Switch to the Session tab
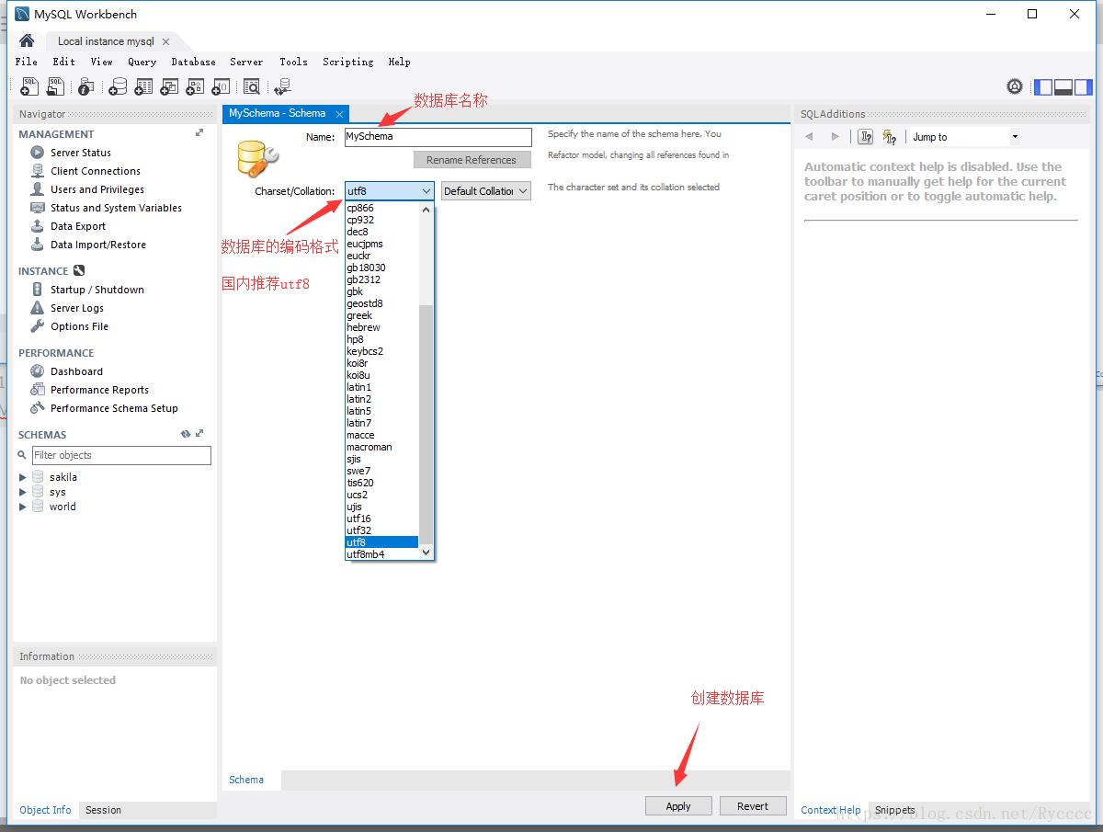 [103, 810]
